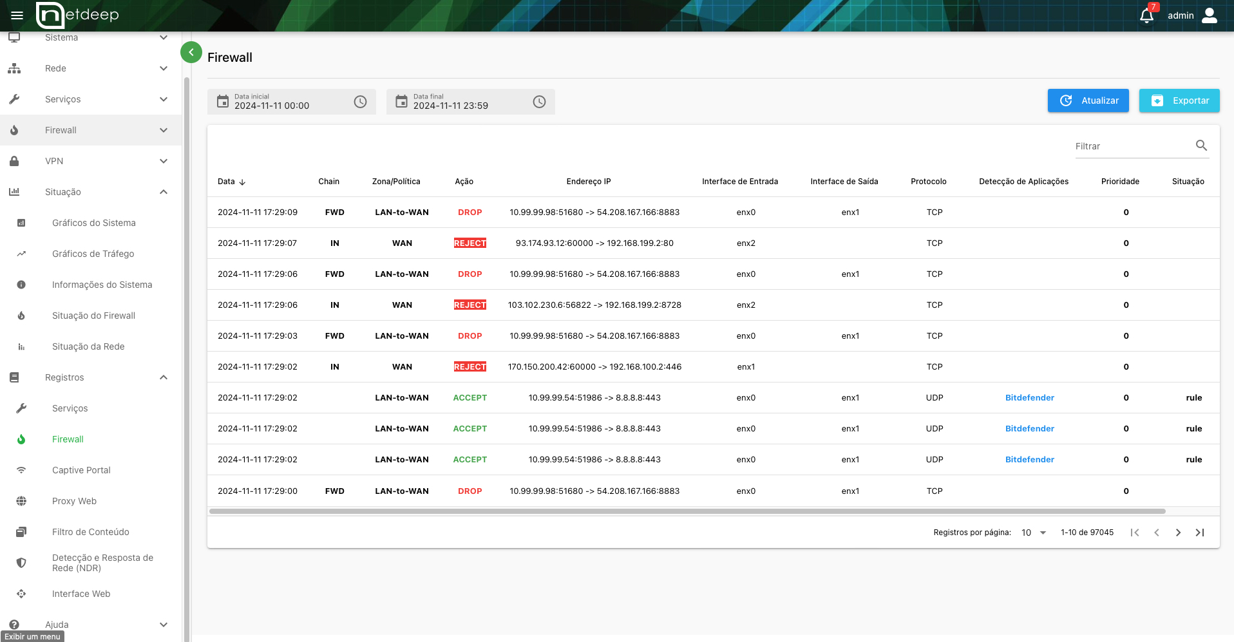Click the Data final date field

coord(470,102)
